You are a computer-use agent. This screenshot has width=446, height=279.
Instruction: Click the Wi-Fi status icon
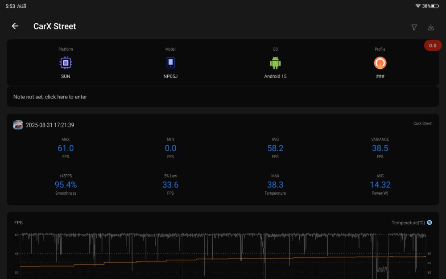pos(417,6)
